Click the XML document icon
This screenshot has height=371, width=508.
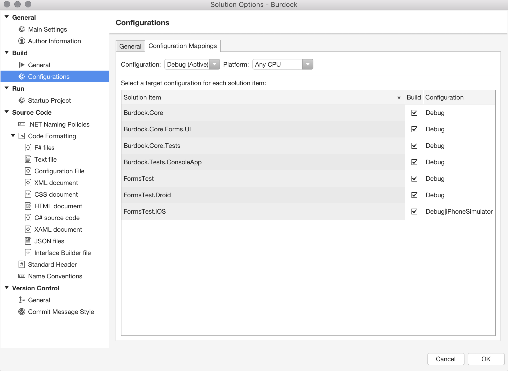pos(28,183)
